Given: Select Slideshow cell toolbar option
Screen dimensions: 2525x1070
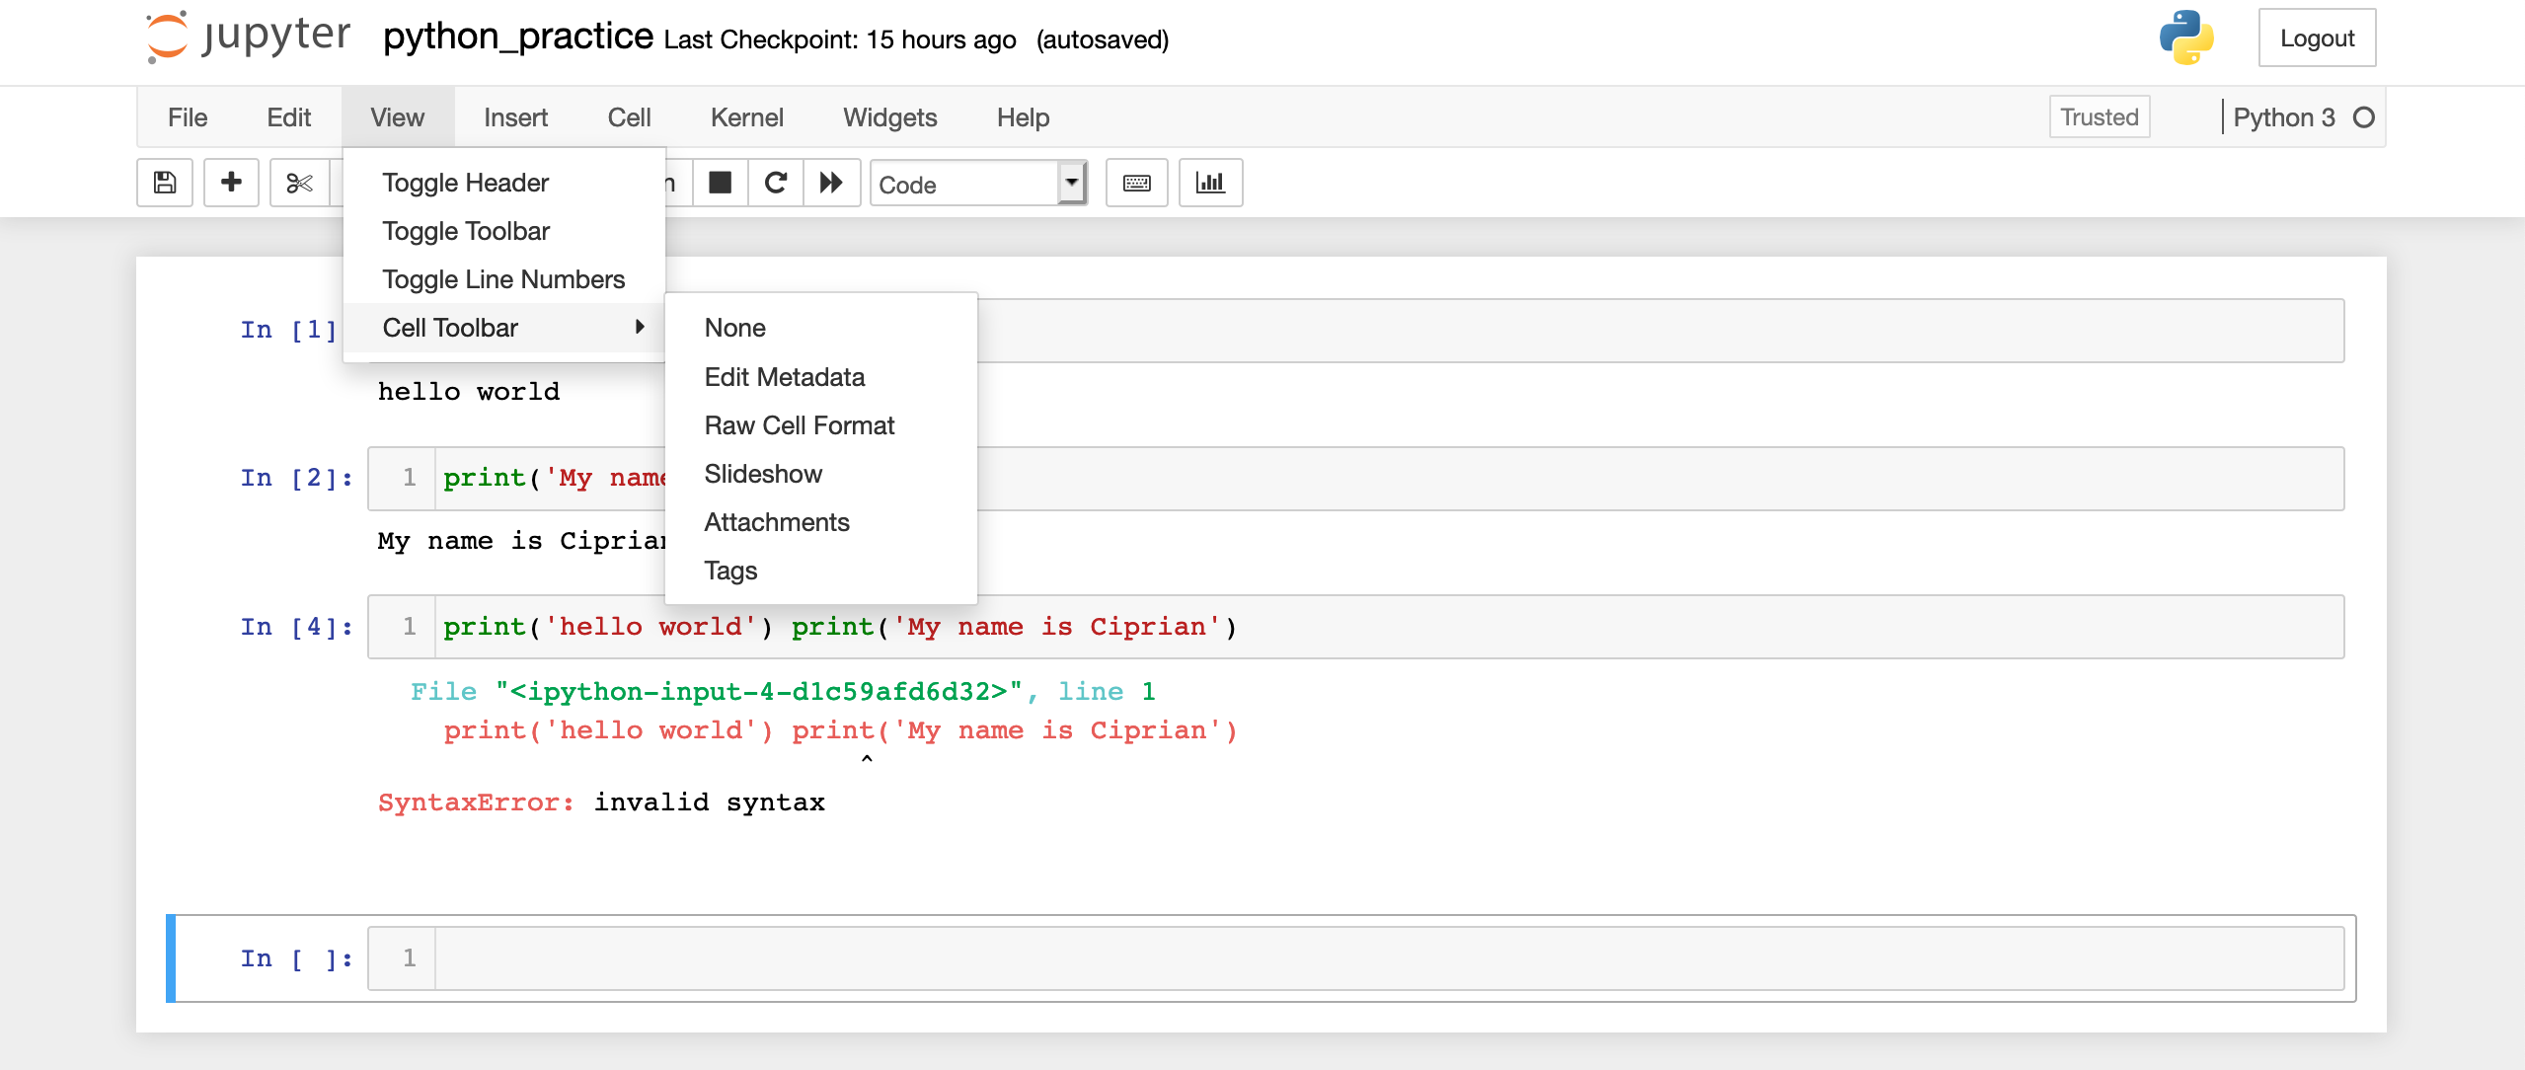Looking at the screenshot, I should (763, 474).
